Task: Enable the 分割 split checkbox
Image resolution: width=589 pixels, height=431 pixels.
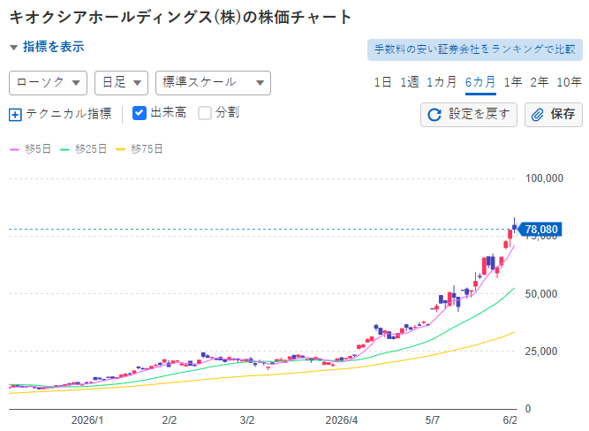Action: tap(205, 113)
